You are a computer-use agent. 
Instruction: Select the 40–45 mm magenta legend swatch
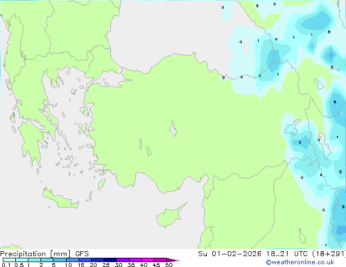(148, 260)
